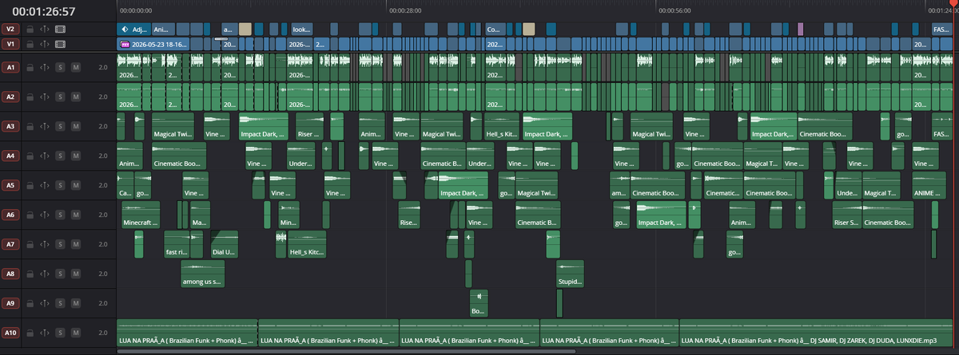
Task: Select the beige clip at V2 start
Action: click(x=245, y=29)
